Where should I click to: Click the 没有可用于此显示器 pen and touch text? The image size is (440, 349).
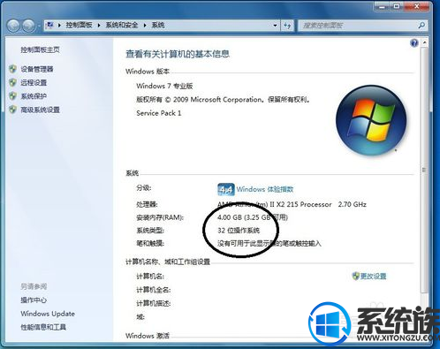pyautogui.click(x=269, y=243)
